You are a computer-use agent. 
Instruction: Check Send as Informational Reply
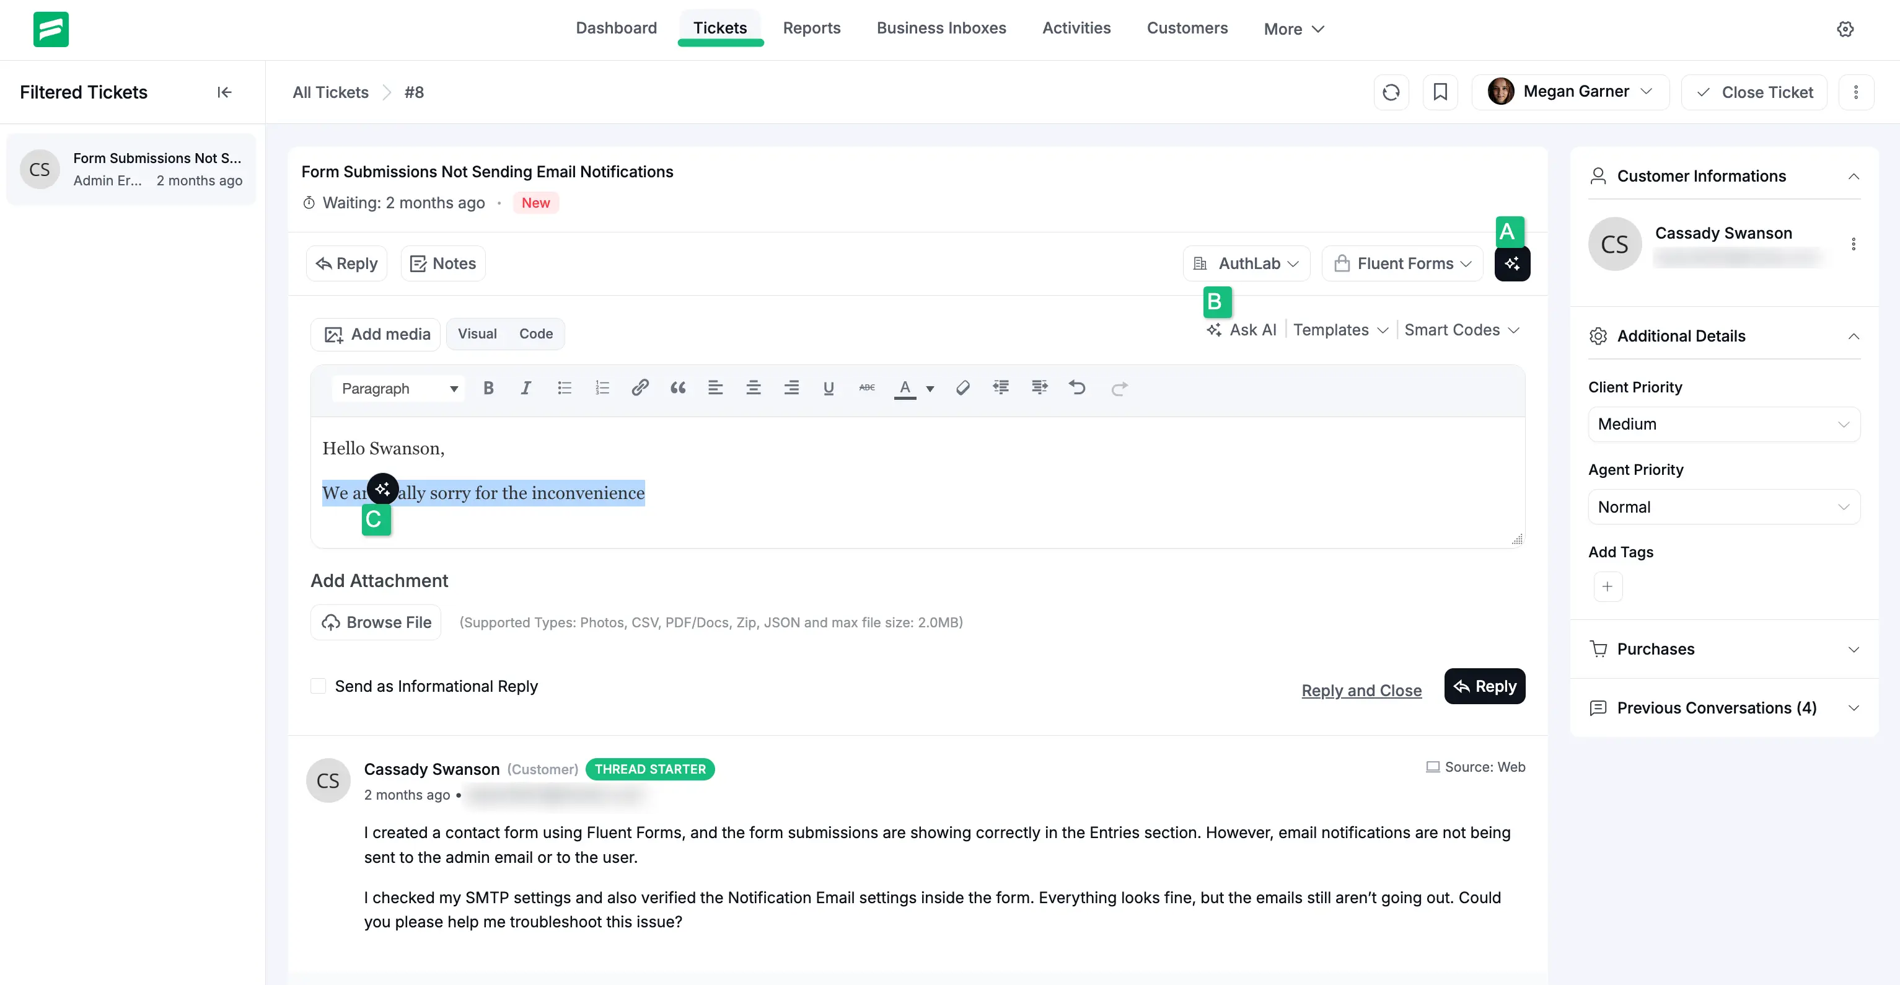coord(318,686)
